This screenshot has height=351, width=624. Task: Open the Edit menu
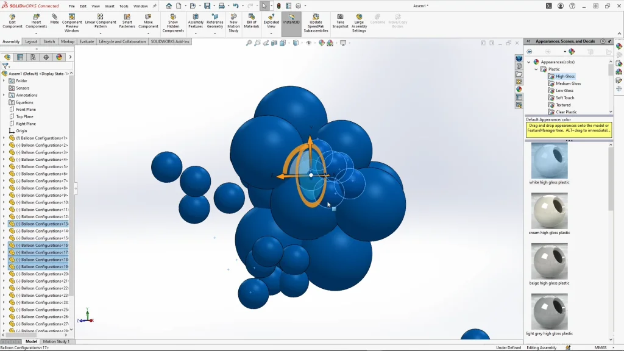(83, 6)
